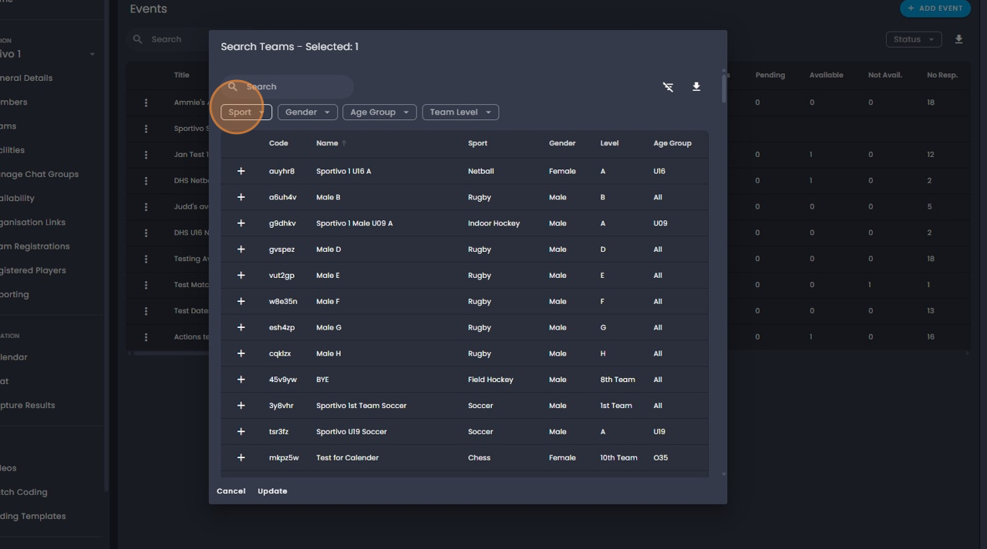Screen dimensions: 987x549
Task: Open the Gender filter dropdown
Action: click(308, 112)
